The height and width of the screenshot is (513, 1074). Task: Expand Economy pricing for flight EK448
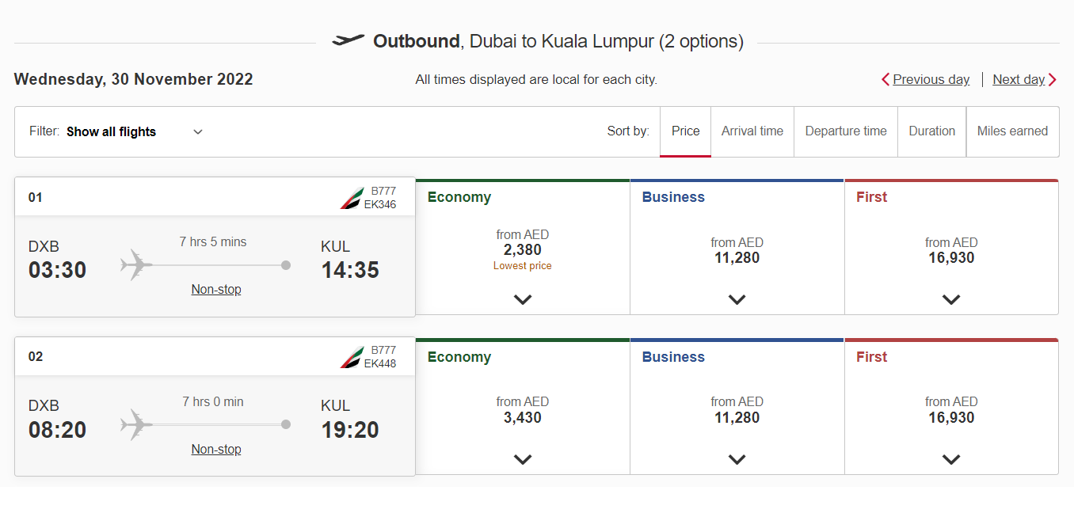pos(522,459)
